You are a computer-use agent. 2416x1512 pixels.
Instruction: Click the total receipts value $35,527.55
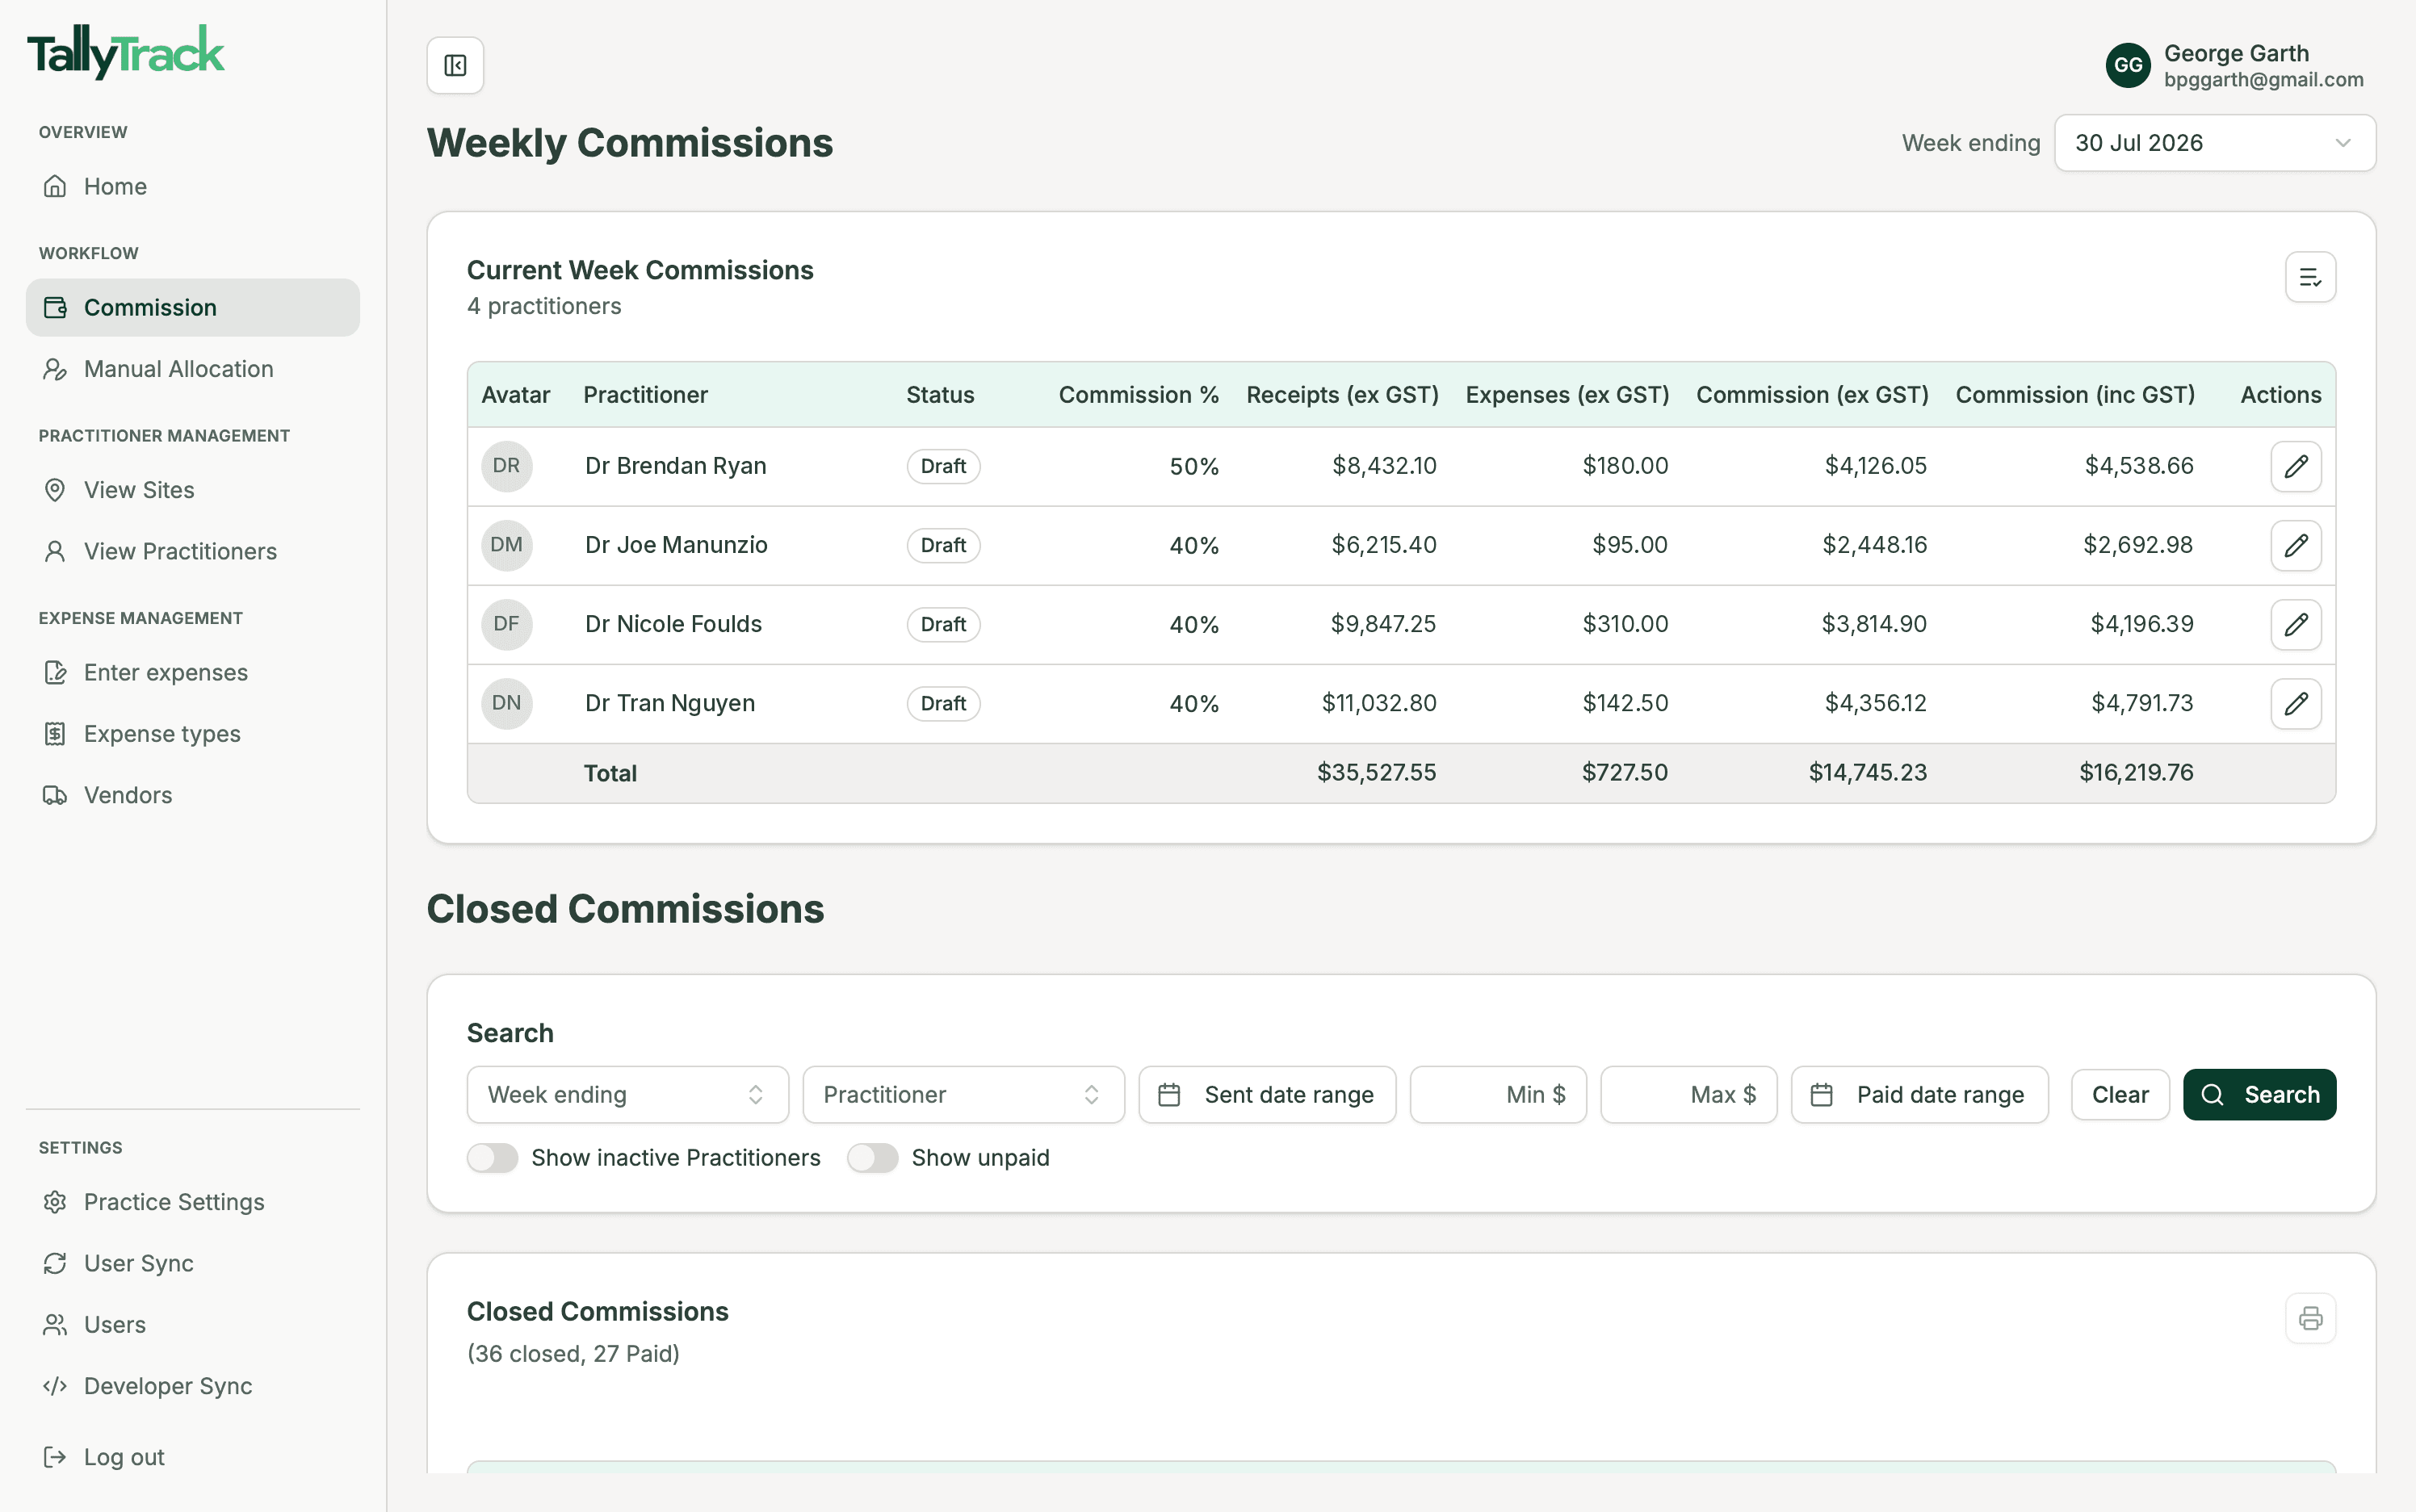tap(1376, 772)
